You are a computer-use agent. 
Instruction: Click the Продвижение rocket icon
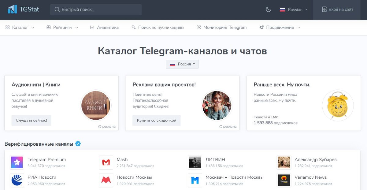coord(261,28)
